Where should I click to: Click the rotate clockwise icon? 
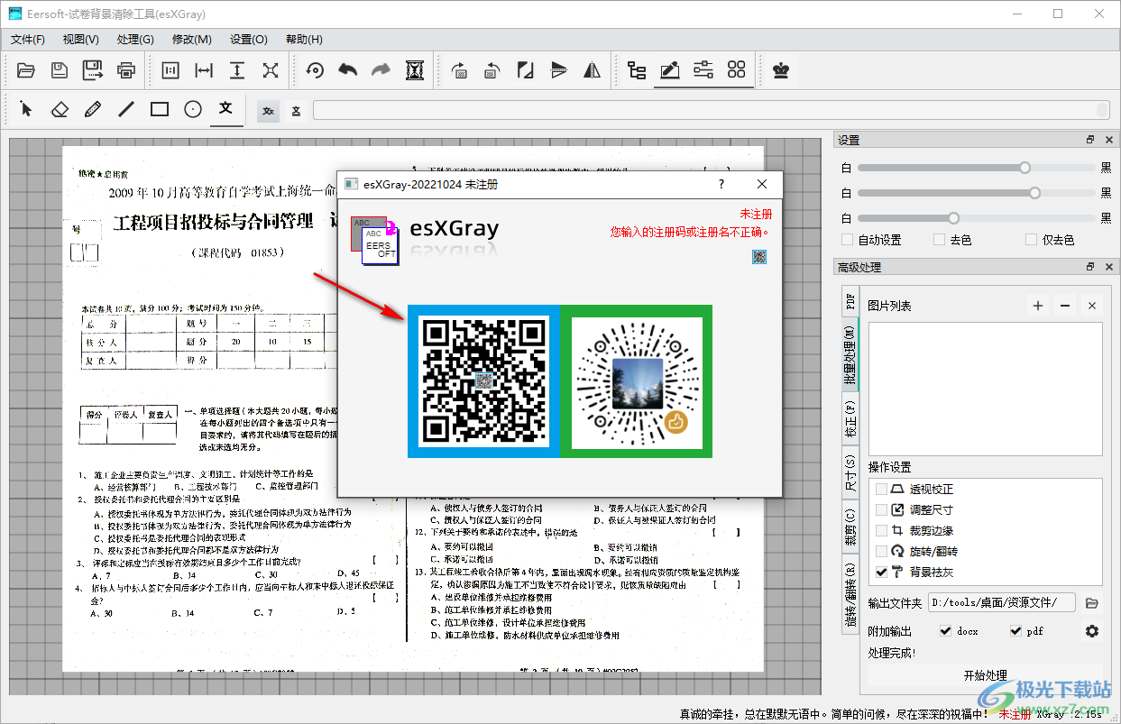(459, 69)
